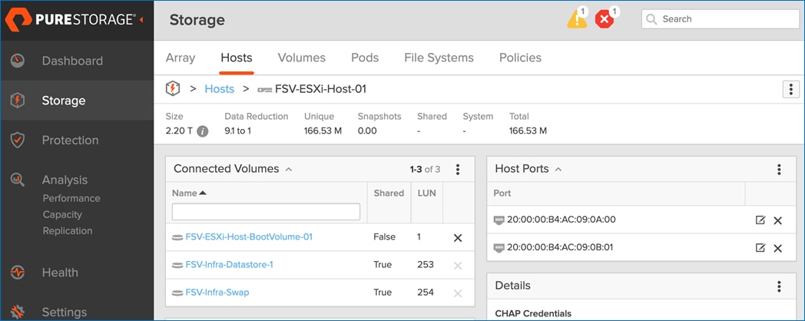Switch to the Volumes tab
The height and width of the screenshot is (321, 805).
pyautogui.click(x=301, y=58)
